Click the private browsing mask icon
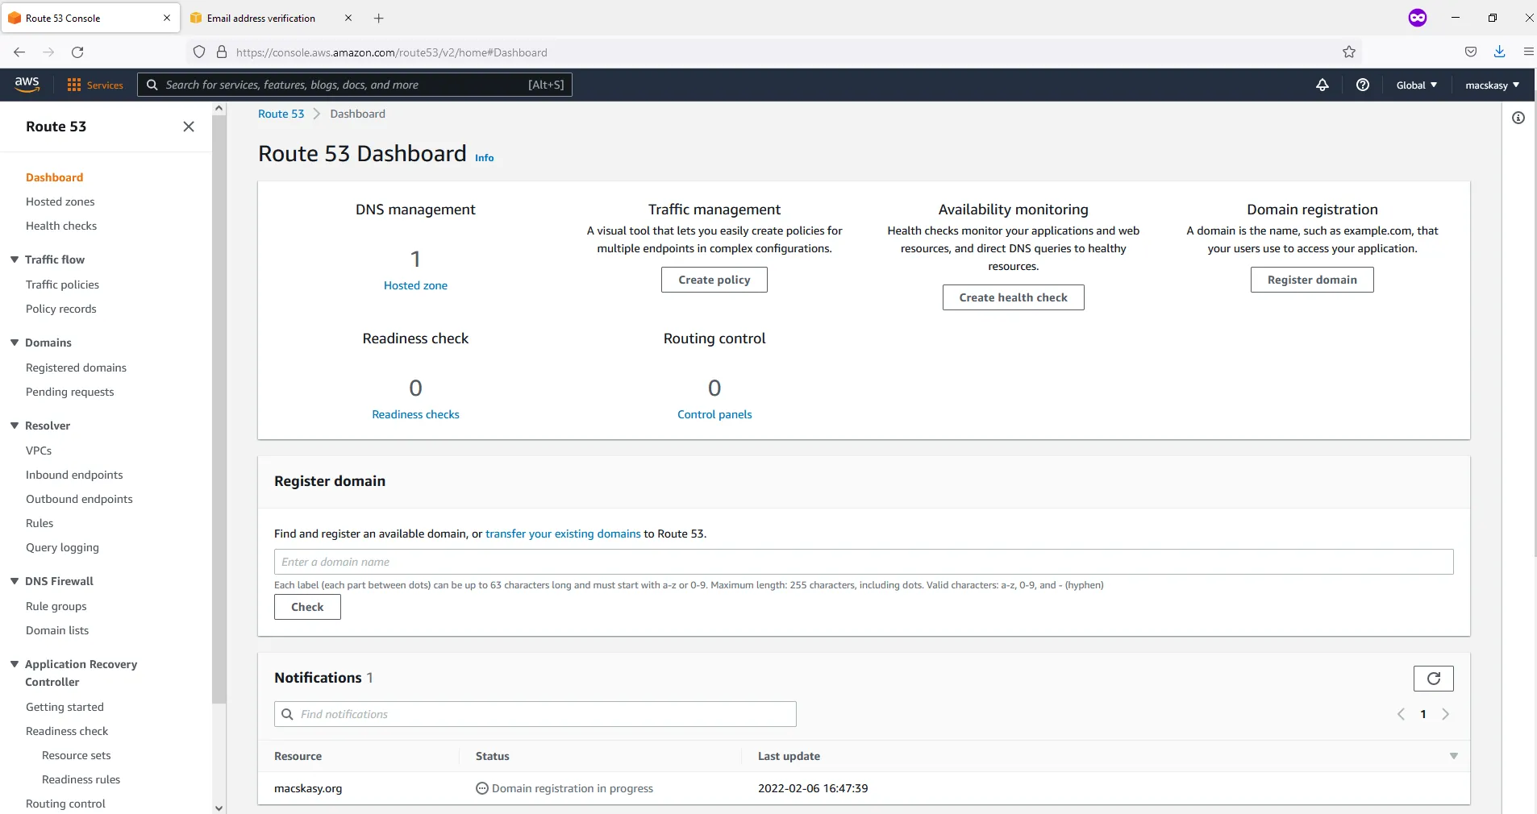The image size is (1537, 814). click(x=1418, y=18)
